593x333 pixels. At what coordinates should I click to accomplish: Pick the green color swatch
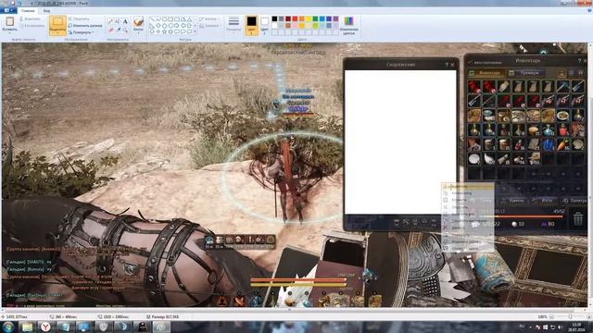(315, 18)
